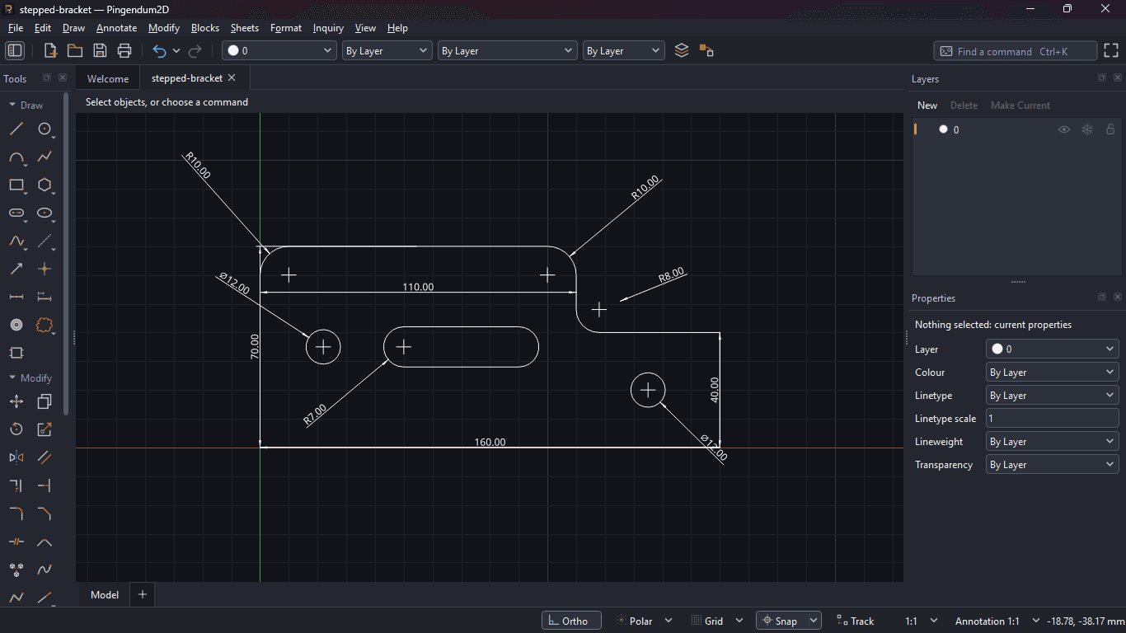Screen dimensions: 1126x633
Task: Undo the last action
Action: click(x=159, y=50)
